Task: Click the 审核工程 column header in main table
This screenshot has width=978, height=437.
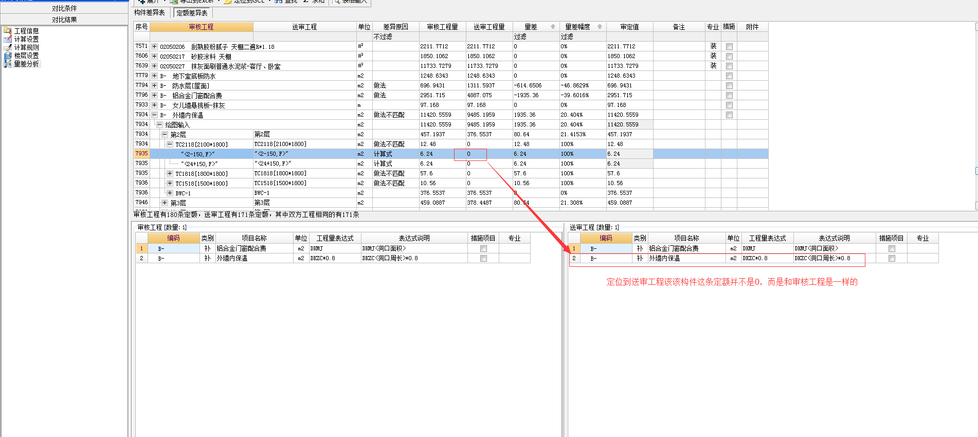Action: [x=201, y=27]
